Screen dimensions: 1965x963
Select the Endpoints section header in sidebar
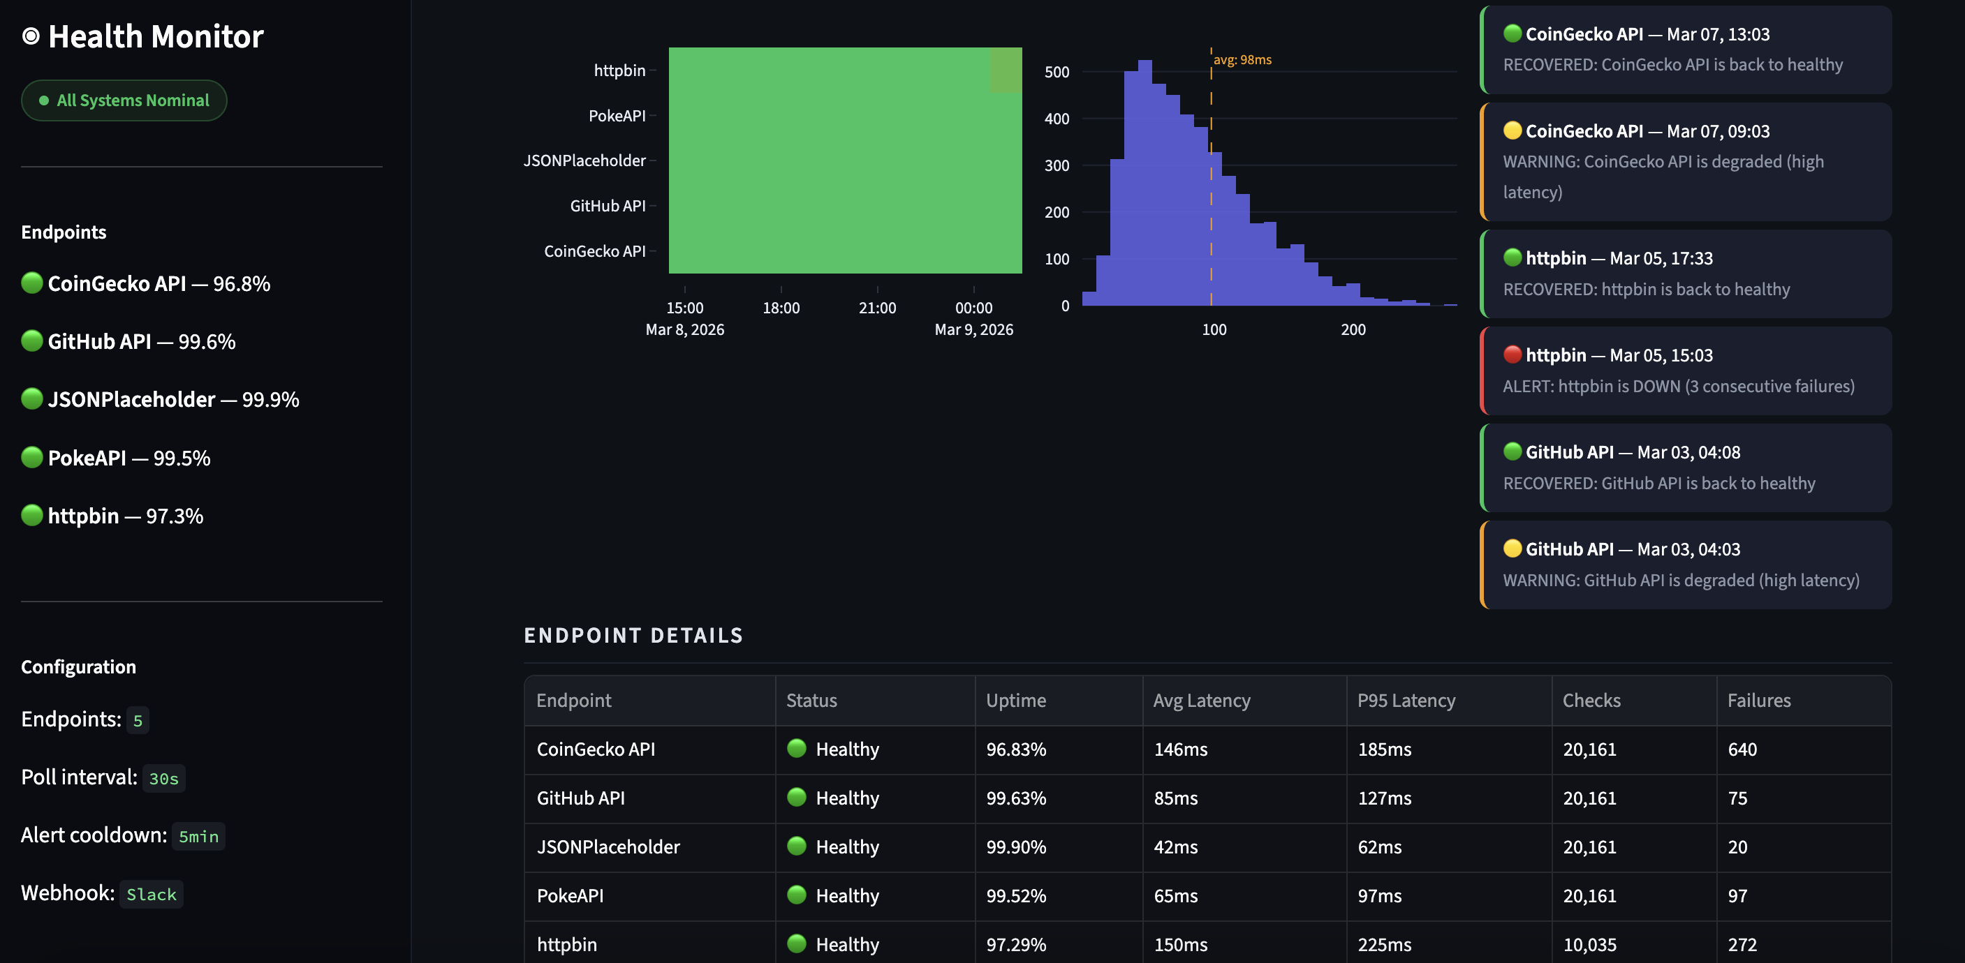tap(64, 232)
